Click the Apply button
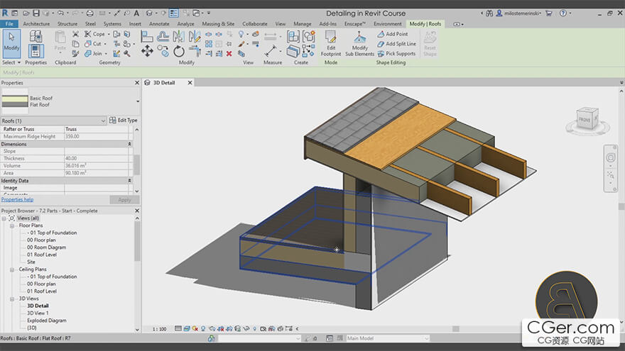Viewport: 625px width, 351px height. click(x=124, y=200)
